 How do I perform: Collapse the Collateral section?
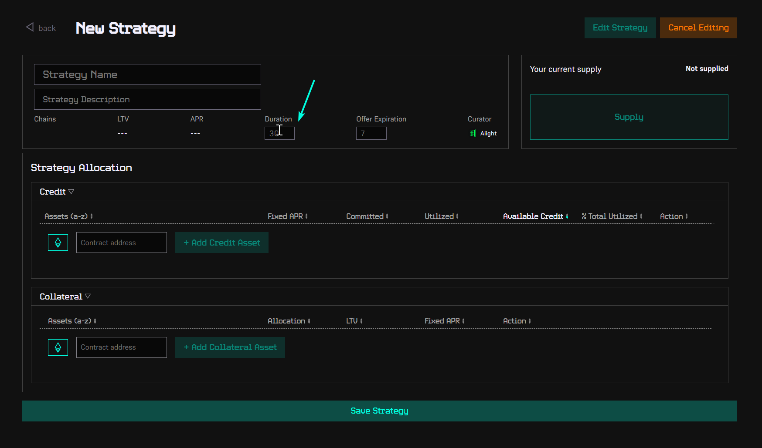point(88,296)
